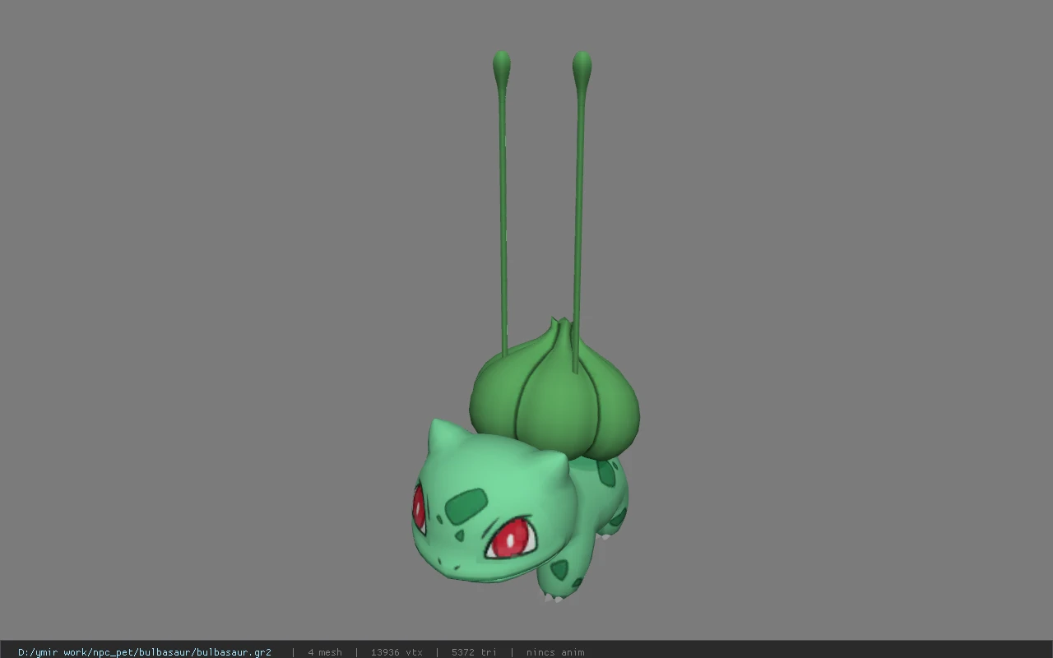Click the 'nincs anim' status entry

555,652
